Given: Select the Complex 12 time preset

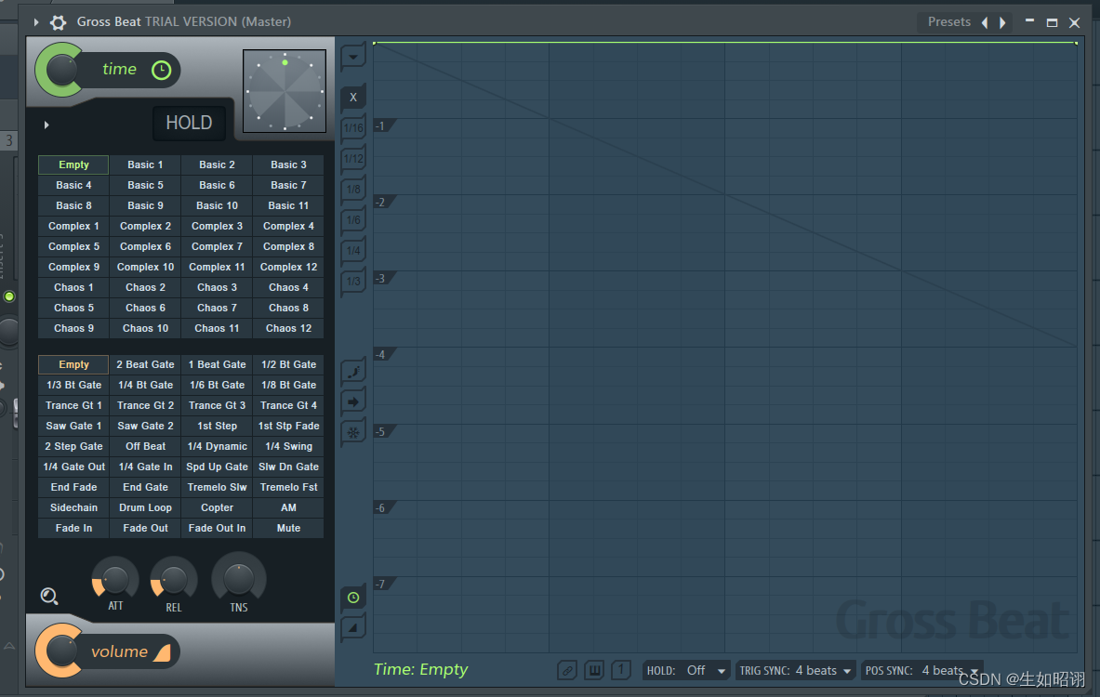Looking at the screenshot, I should tap(288, 267).
